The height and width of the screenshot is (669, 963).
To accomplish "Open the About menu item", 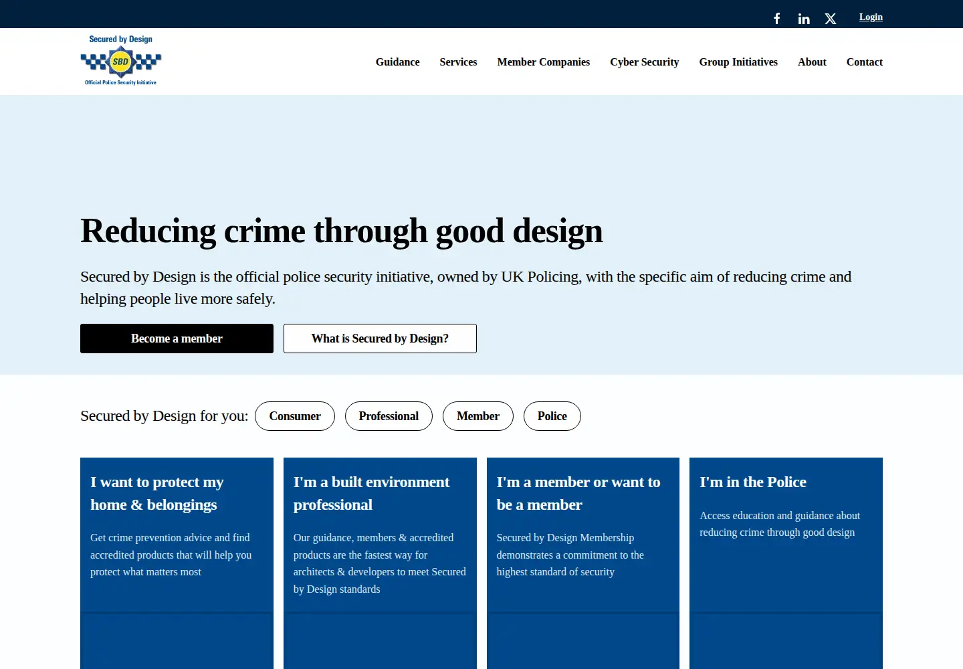I will click(x=812, y=62).
